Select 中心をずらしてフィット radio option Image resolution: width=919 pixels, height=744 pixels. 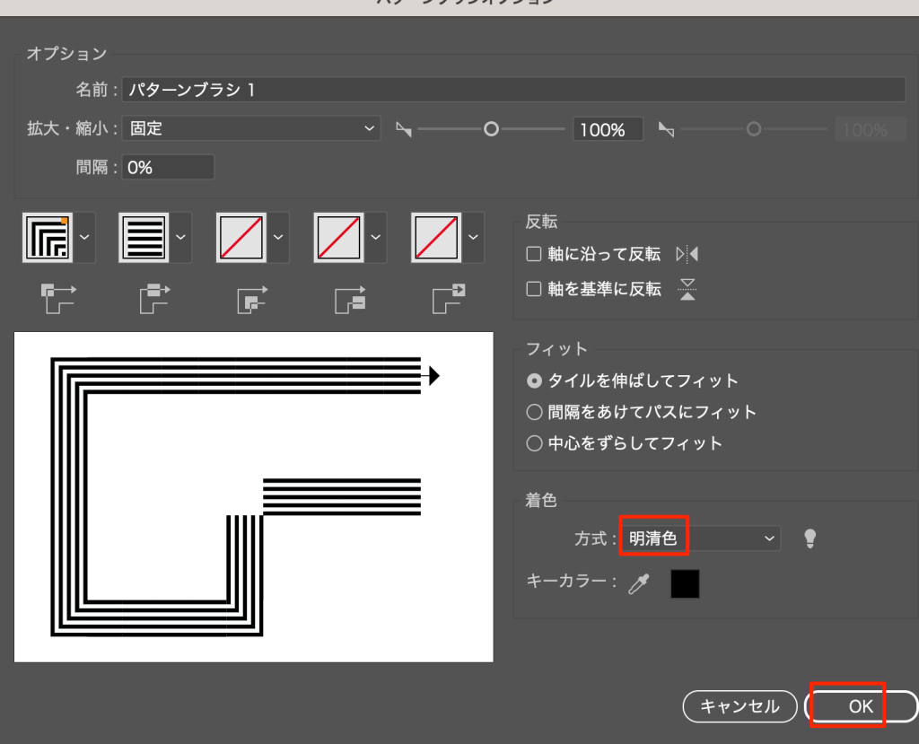coord(534,443)
